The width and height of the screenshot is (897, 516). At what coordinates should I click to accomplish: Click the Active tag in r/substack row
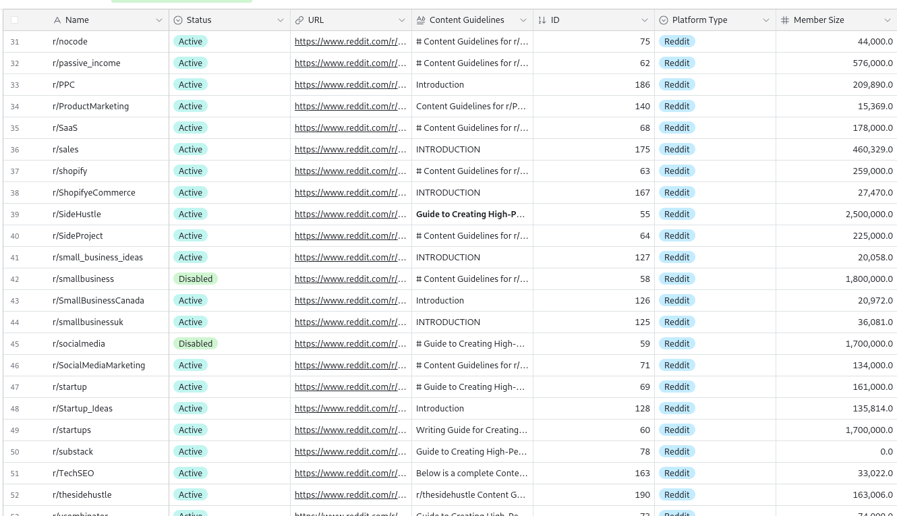click(191, 452)
